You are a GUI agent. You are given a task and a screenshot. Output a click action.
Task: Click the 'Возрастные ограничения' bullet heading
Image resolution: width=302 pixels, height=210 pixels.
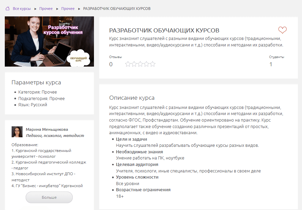[x=143, y=190]
